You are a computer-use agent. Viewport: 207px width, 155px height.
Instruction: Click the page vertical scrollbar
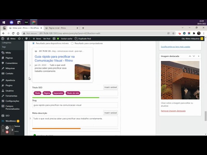click(x=206, y=116)
